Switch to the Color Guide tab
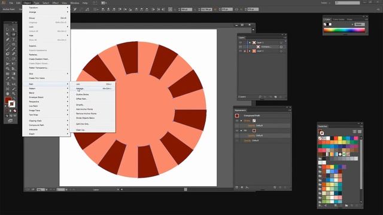This screenshot has height=215, width=383. (339, 20)
